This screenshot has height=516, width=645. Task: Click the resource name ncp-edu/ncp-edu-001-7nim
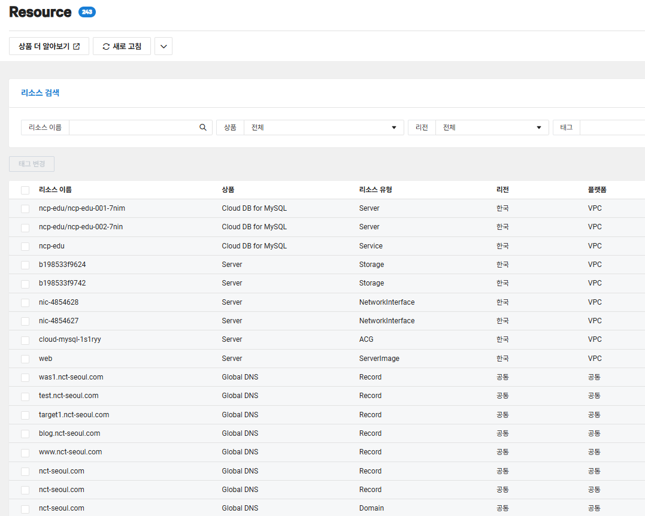[82, 208]
